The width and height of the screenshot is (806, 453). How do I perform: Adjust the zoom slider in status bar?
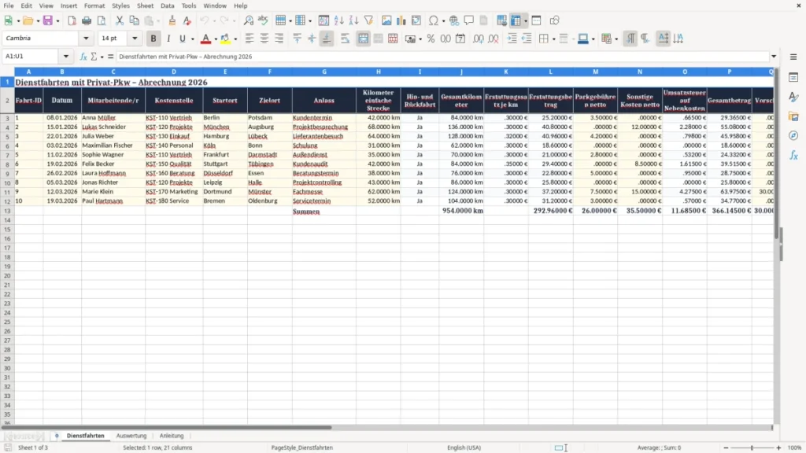coord(752,447)
